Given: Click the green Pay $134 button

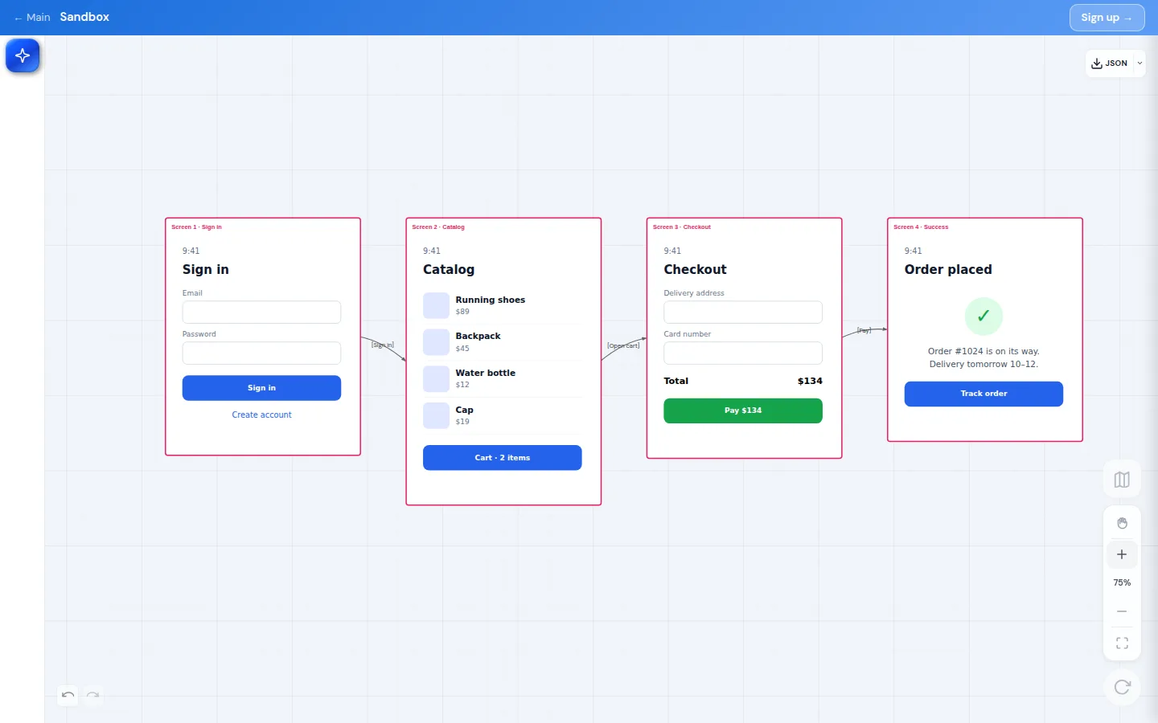Looking at the screenshot, I should (x=742, y=411).
